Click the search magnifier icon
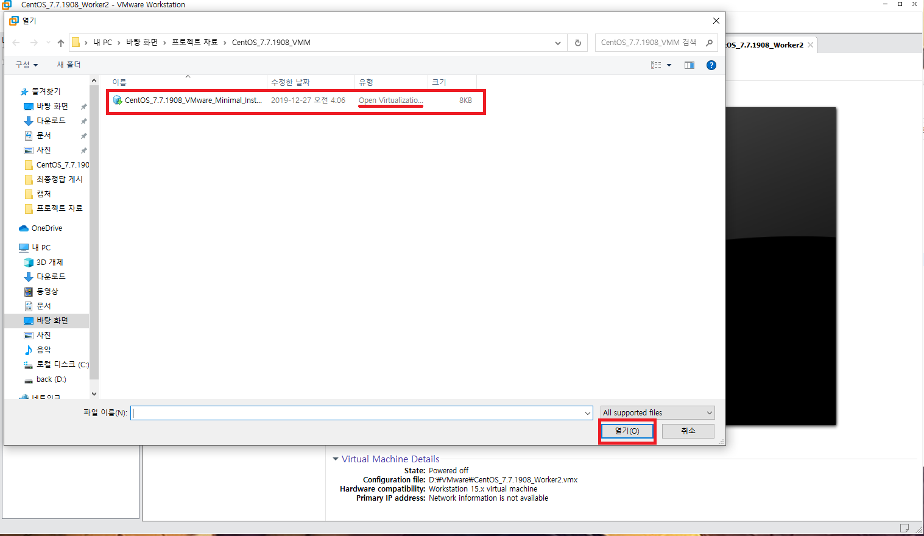 pos(709,43)
